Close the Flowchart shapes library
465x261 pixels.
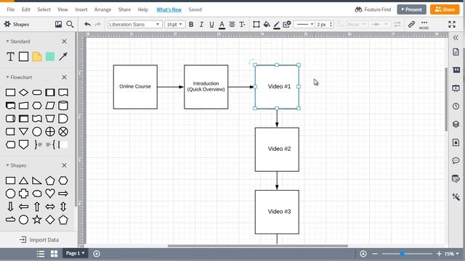point(65,78)
